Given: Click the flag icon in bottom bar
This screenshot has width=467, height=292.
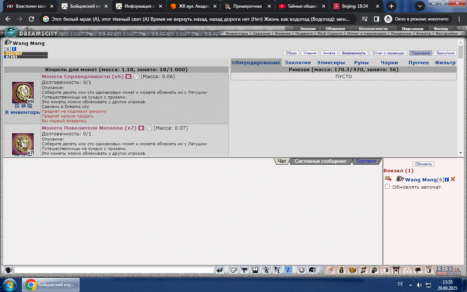Looking at the screenshot, I should pyautogui.click(x=418, y=270).
